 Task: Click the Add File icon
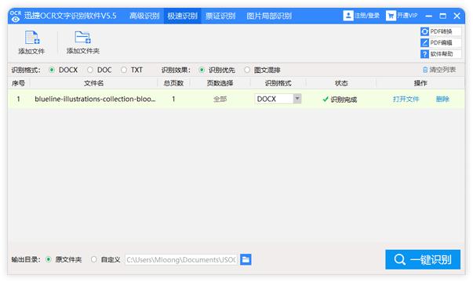pyautogui.click(x=32, y=38)
